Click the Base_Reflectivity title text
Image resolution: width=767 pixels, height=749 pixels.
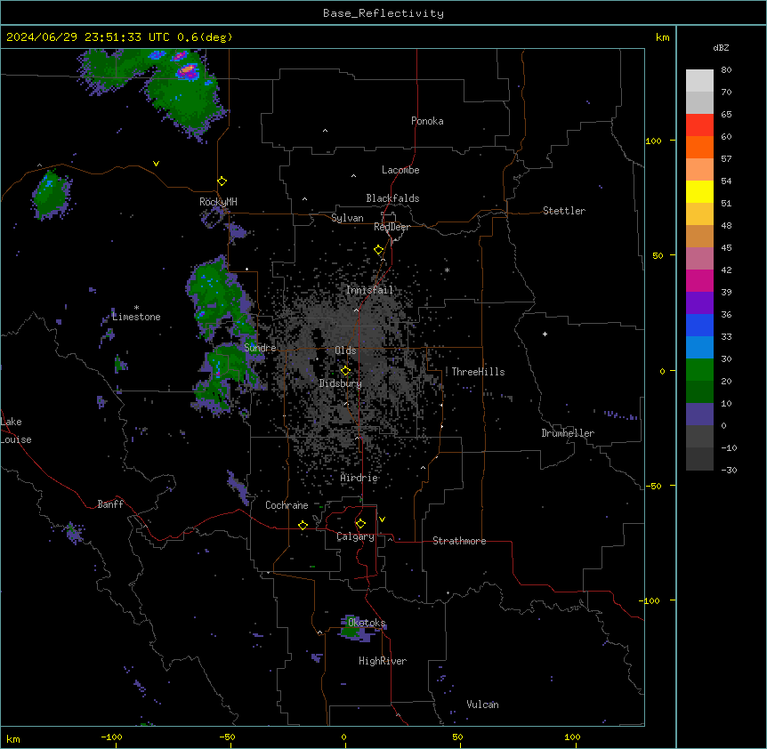coord(383,13)
